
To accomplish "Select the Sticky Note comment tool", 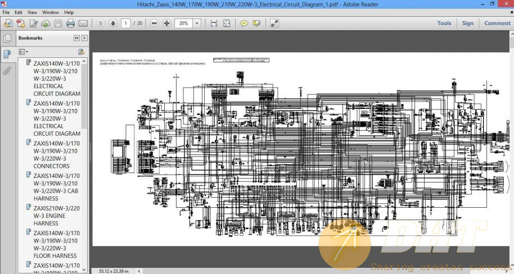I will point(244,23).
